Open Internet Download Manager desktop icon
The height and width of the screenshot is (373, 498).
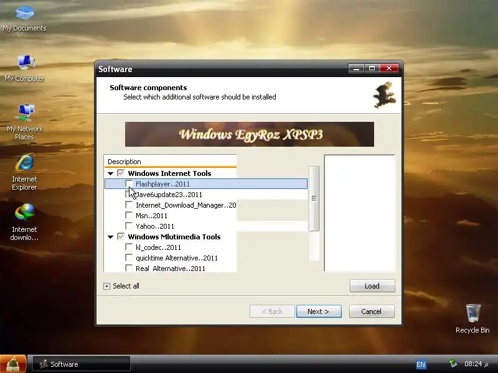[24, 222]
